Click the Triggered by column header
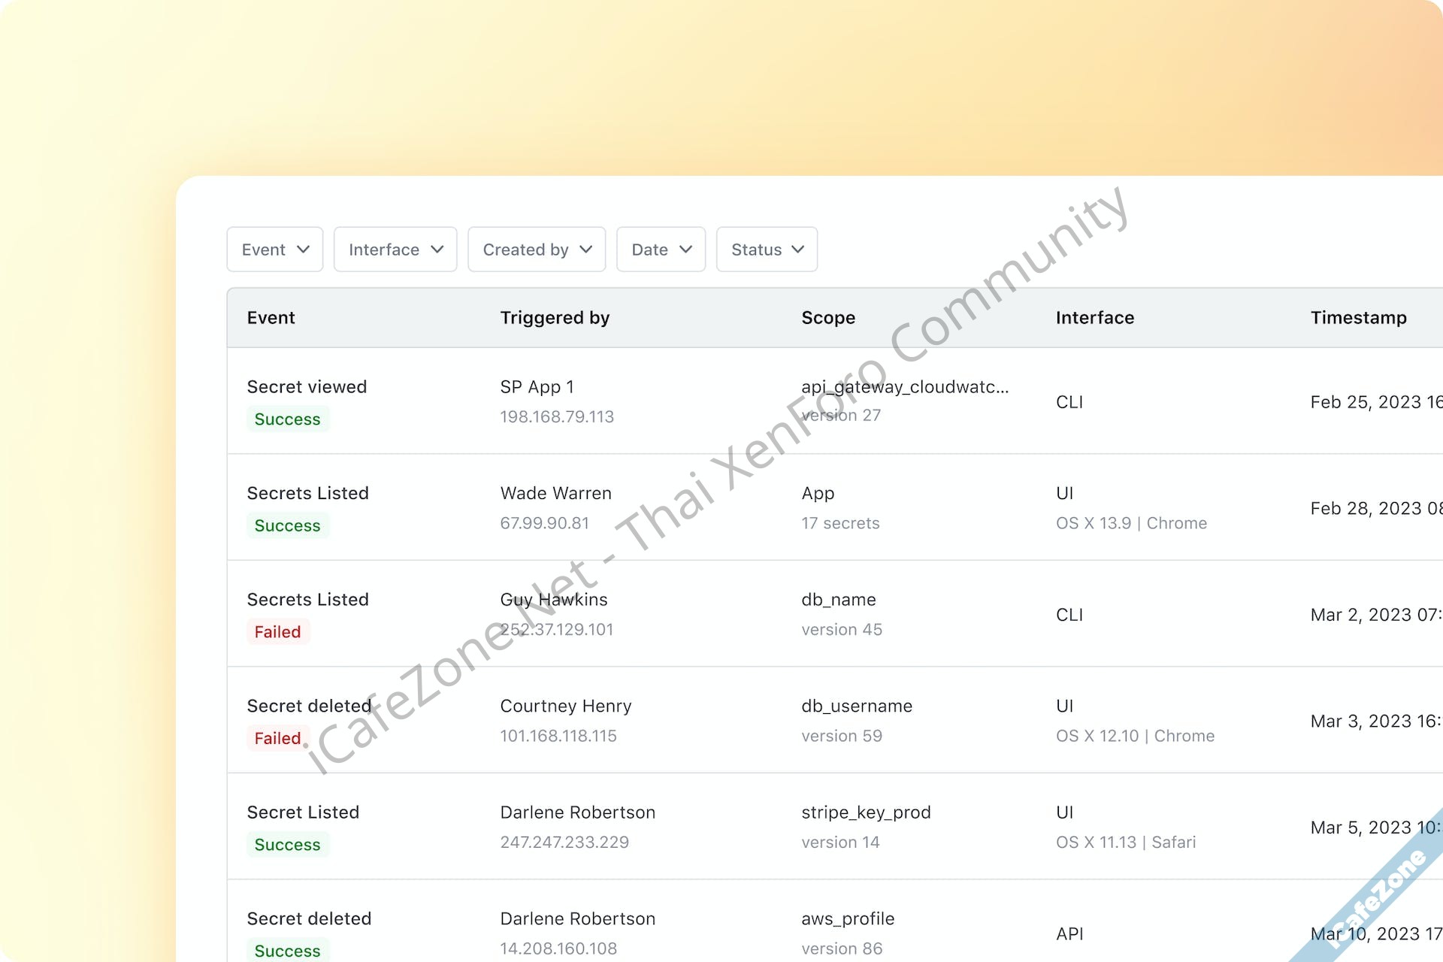 [x=555, y=318]
